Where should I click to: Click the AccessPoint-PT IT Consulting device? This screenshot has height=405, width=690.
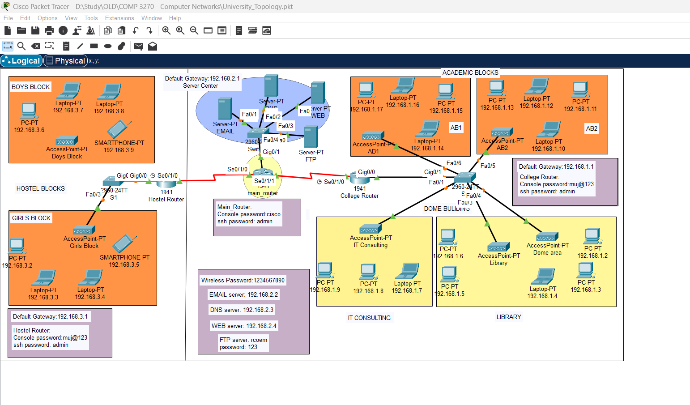coord(371,229)
